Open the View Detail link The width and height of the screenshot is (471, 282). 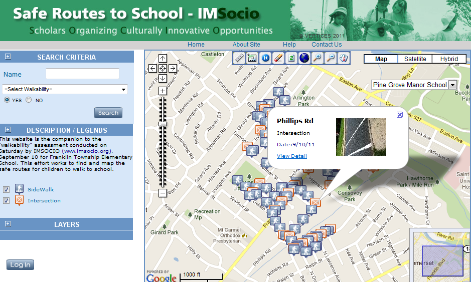(x=291, y=156)
